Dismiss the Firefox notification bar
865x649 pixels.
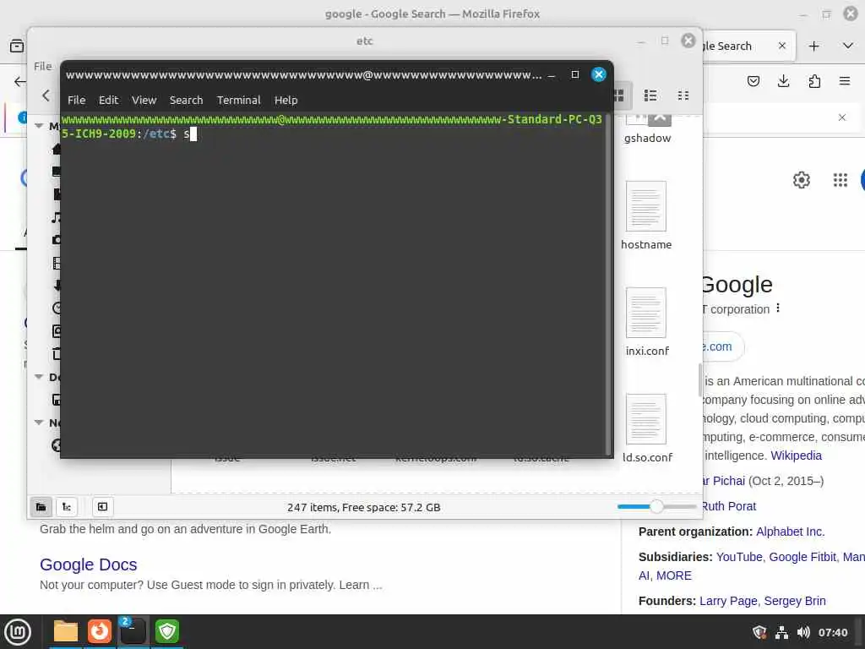coord(842,117)
